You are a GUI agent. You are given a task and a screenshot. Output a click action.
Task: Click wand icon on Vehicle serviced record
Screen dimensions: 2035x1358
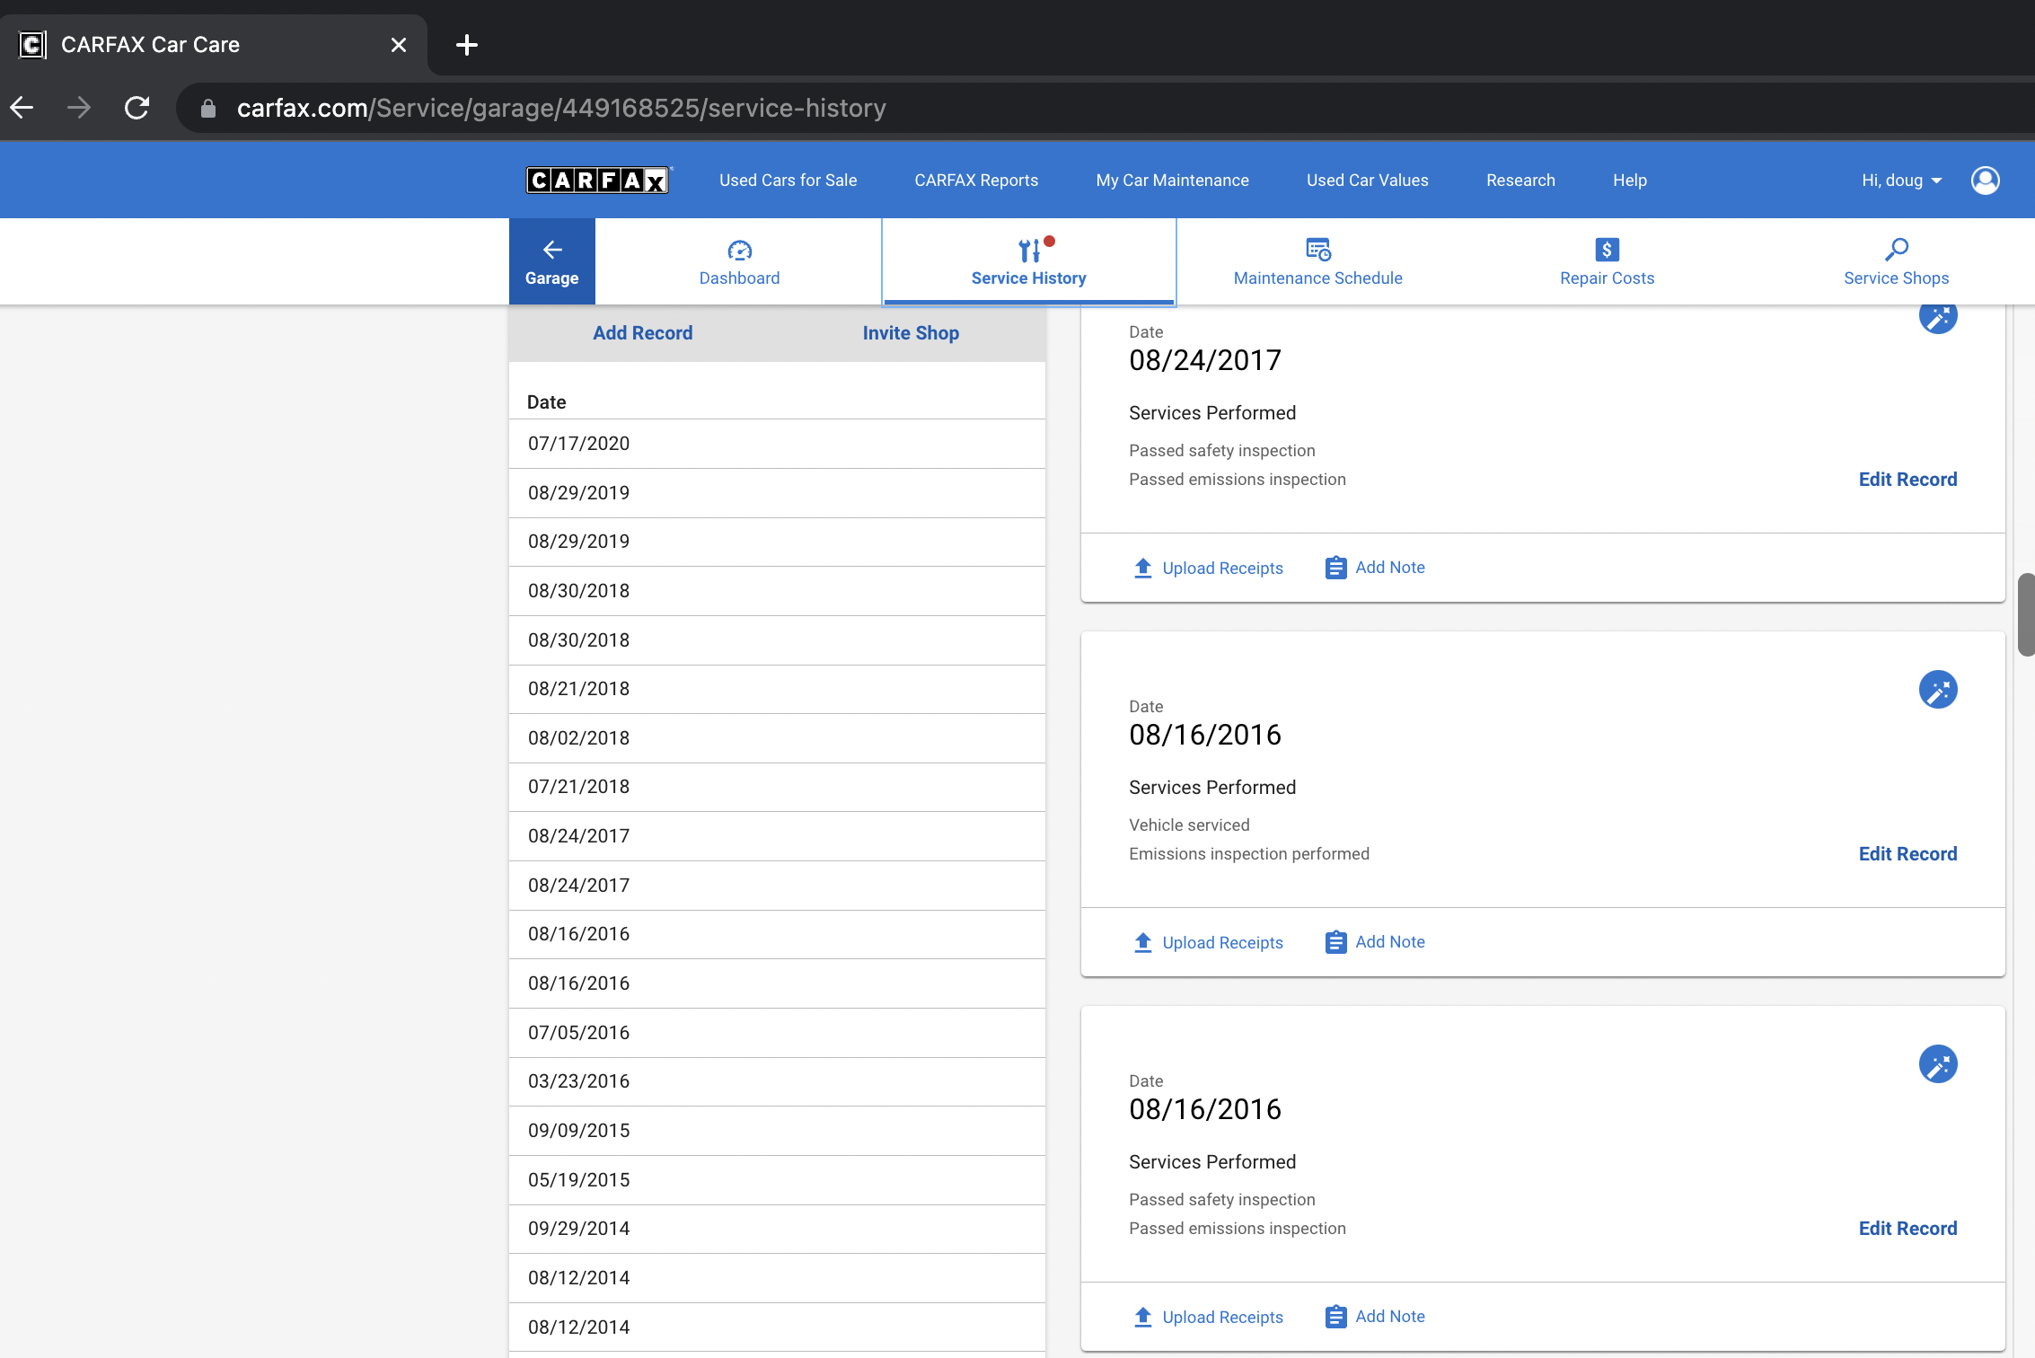[1938, 690]
